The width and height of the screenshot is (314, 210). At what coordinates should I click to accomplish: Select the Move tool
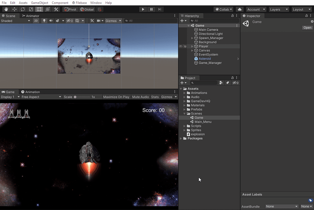tap(14, 9)
